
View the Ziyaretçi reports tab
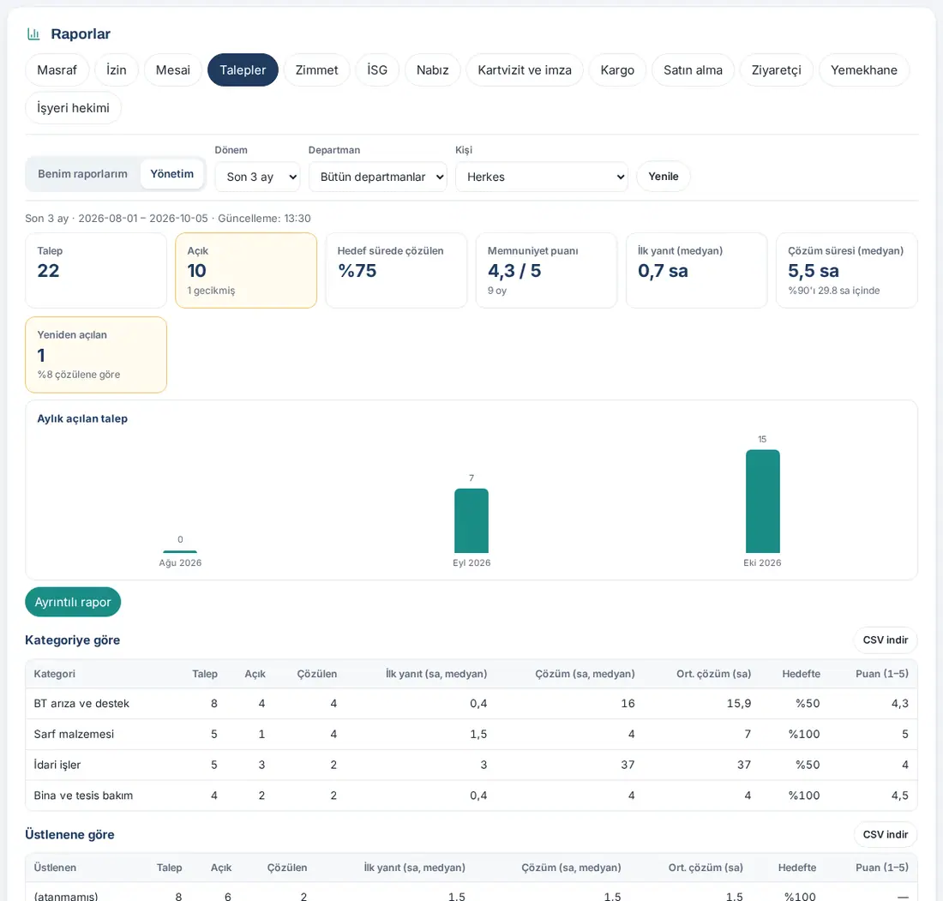pos(777,69)
